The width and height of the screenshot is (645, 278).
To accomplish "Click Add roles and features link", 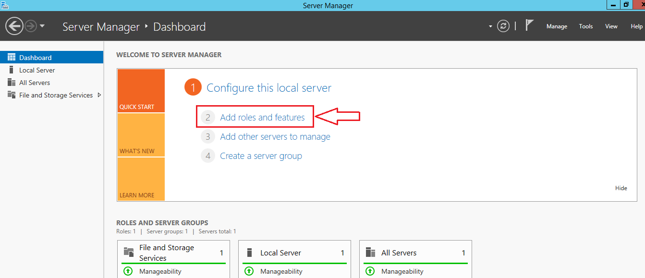I will click(262, 117).
